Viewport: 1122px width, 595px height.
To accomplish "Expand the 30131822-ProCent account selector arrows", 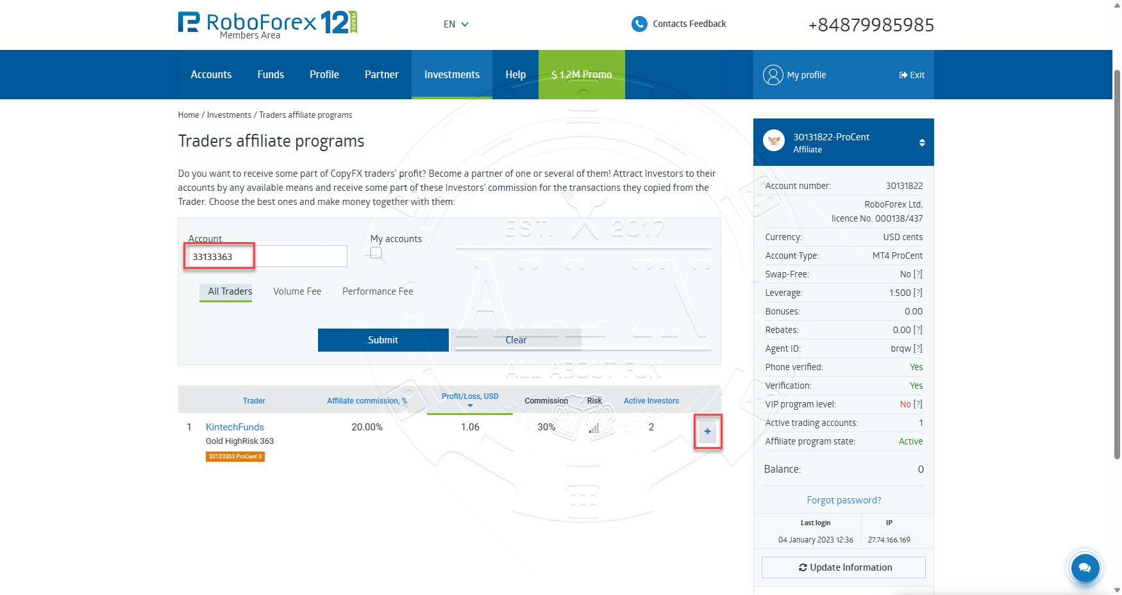I will click(x=922, y=142).
